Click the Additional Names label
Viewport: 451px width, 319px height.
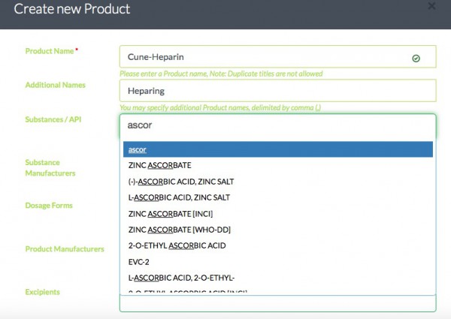click(x=55, y=85)
